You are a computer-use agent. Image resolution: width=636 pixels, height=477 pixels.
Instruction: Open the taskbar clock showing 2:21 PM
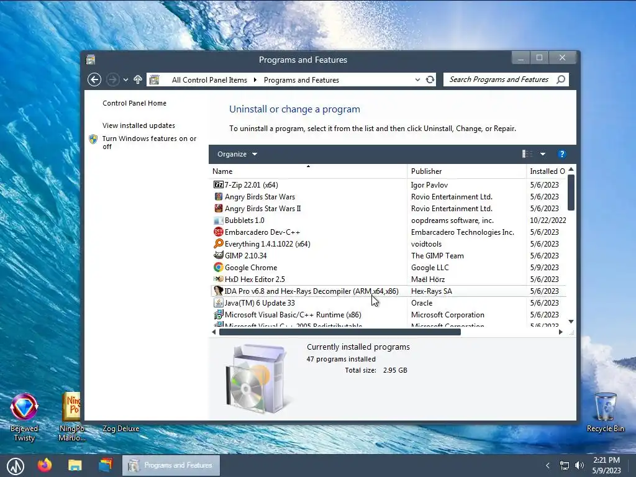tap(606, 465)
